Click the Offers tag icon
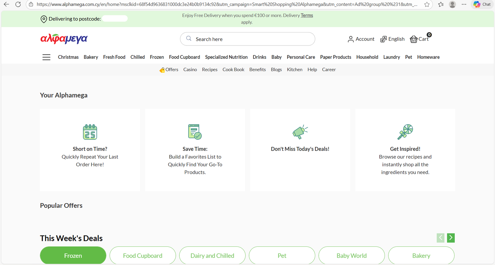The height and width of the screenshot is (265, 495). (162, 70)
